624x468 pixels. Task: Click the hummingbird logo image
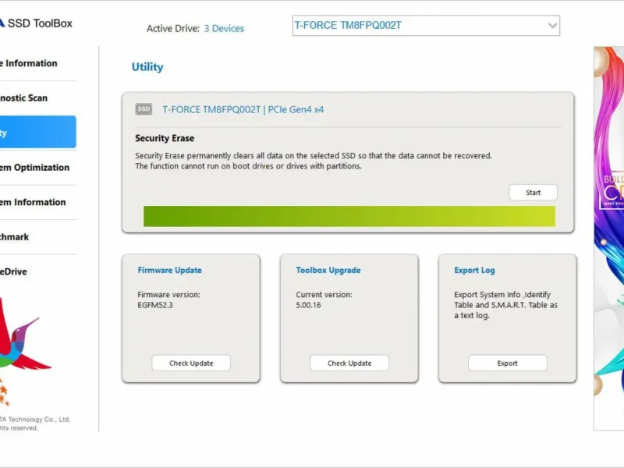point(24,350)
